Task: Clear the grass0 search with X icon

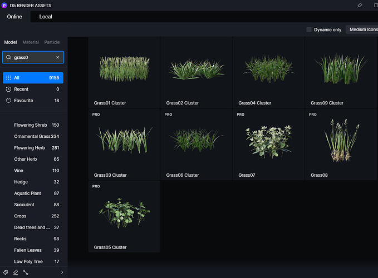Action: pyautogui.click(x=57, y=57)
